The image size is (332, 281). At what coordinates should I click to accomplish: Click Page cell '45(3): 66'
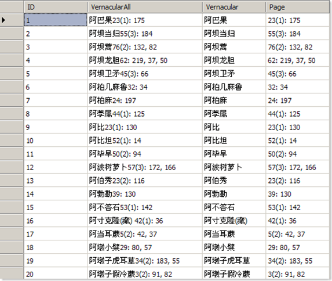(297, 74)
